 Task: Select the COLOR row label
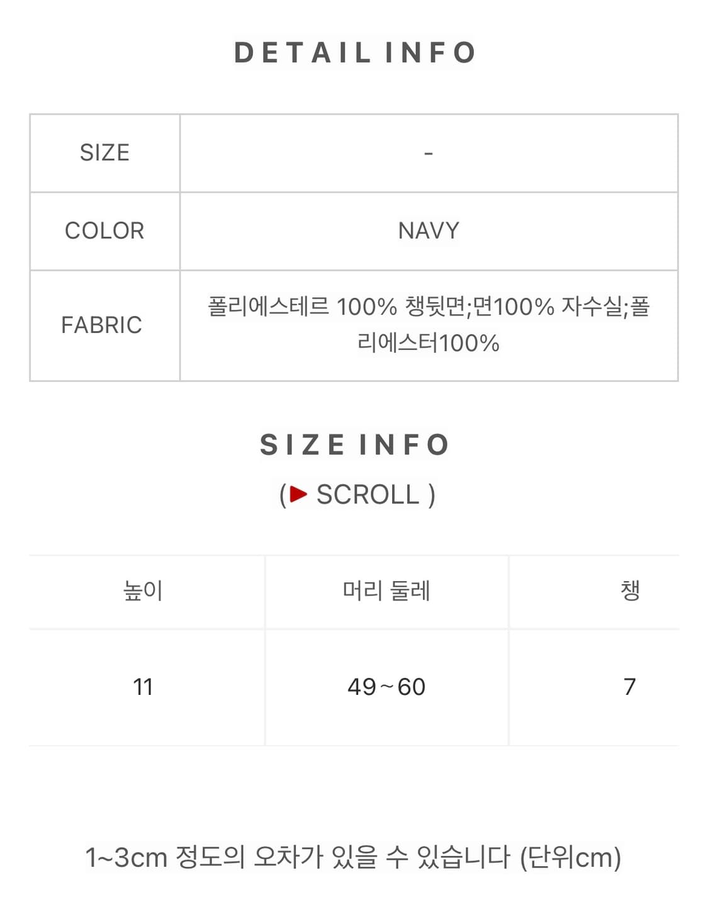point(104,231)
